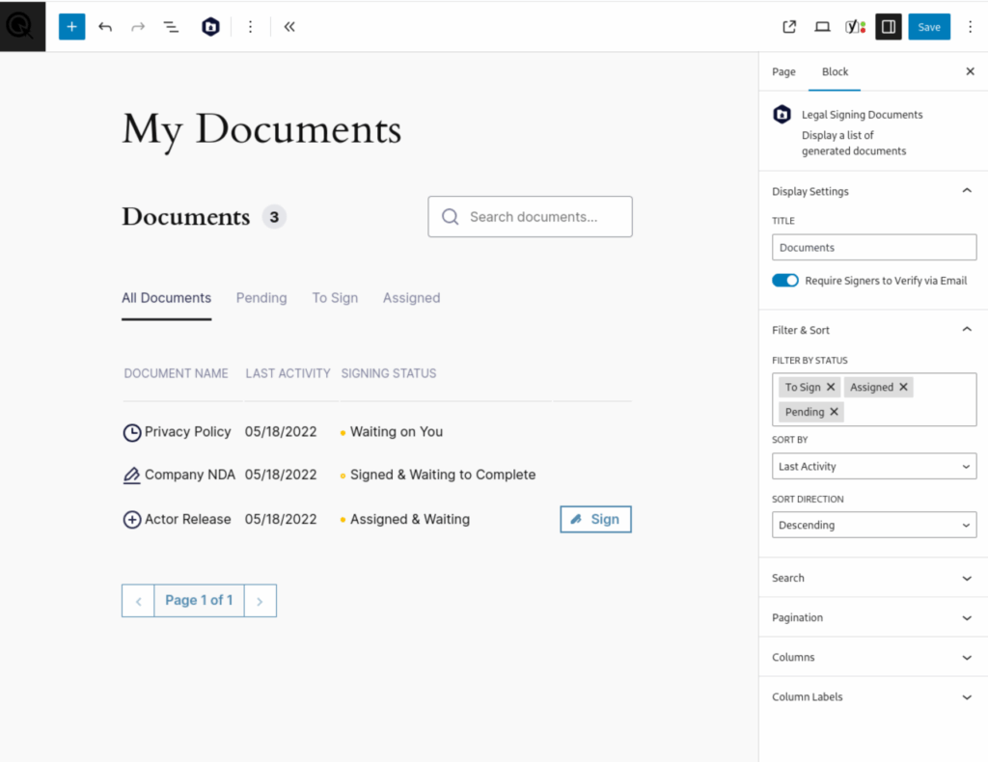Expand the Pagination settings section
The height and width of the screenshot is (762, 988).
[x=873, y=617]
